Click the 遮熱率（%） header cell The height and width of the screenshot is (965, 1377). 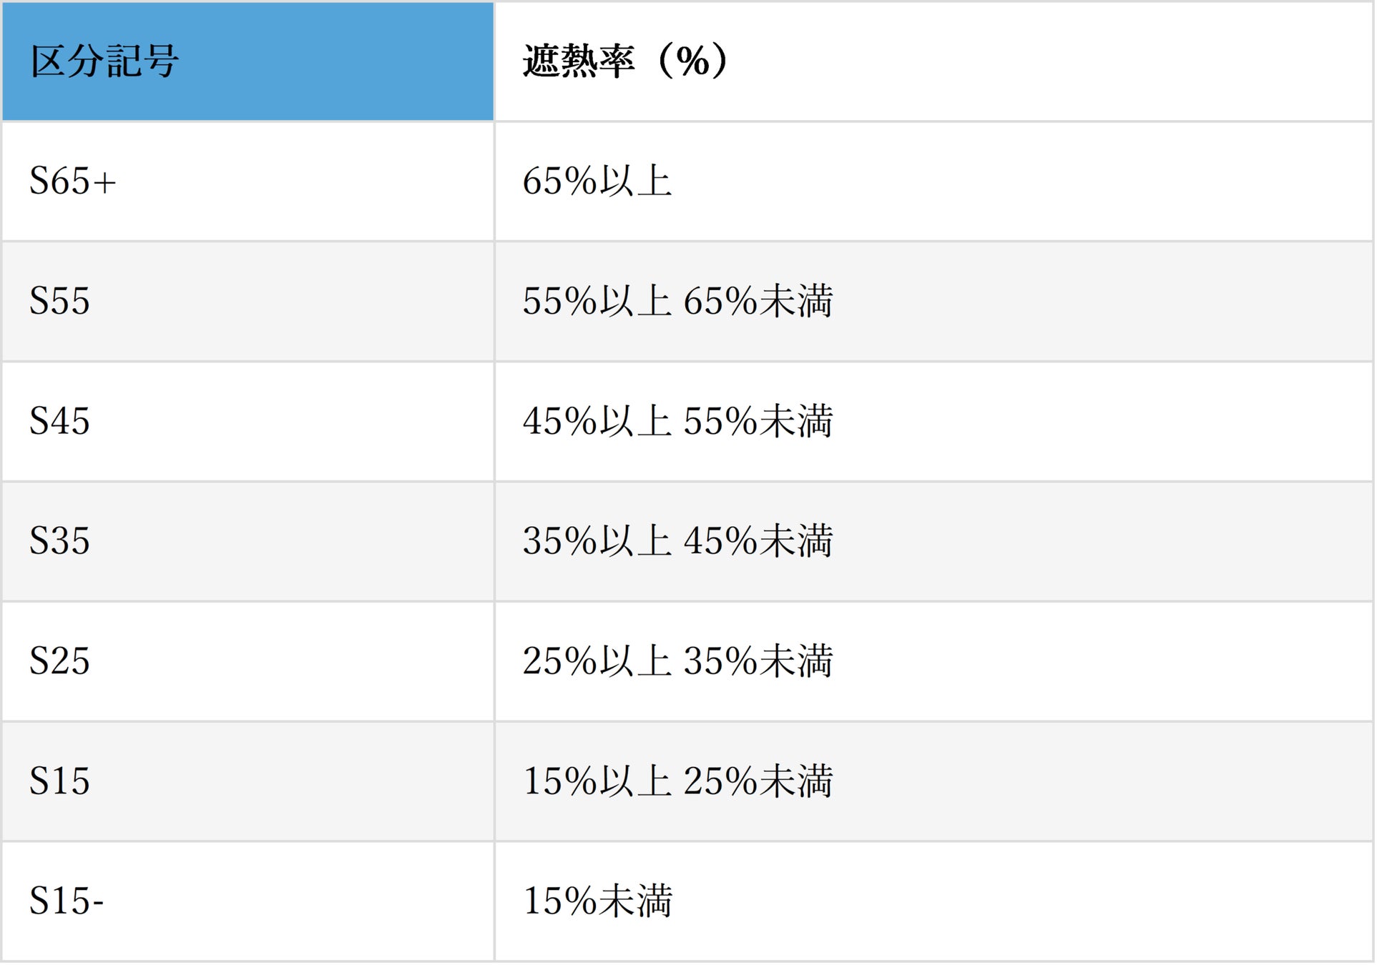click(x=934, y=61)
